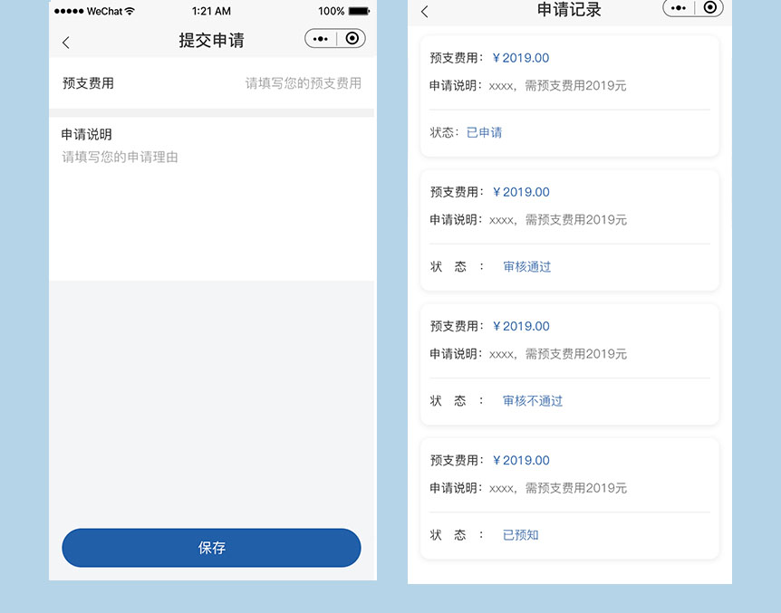Open the three-dot menu on 申请记录 screen
The image size is (781, 613).
679,7
